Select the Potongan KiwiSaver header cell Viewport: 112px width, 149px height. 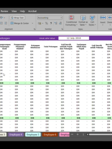(x=35, y=47)
